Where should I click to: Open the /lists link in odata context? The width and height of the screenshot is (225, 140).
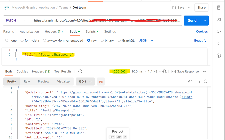(187, 97)
